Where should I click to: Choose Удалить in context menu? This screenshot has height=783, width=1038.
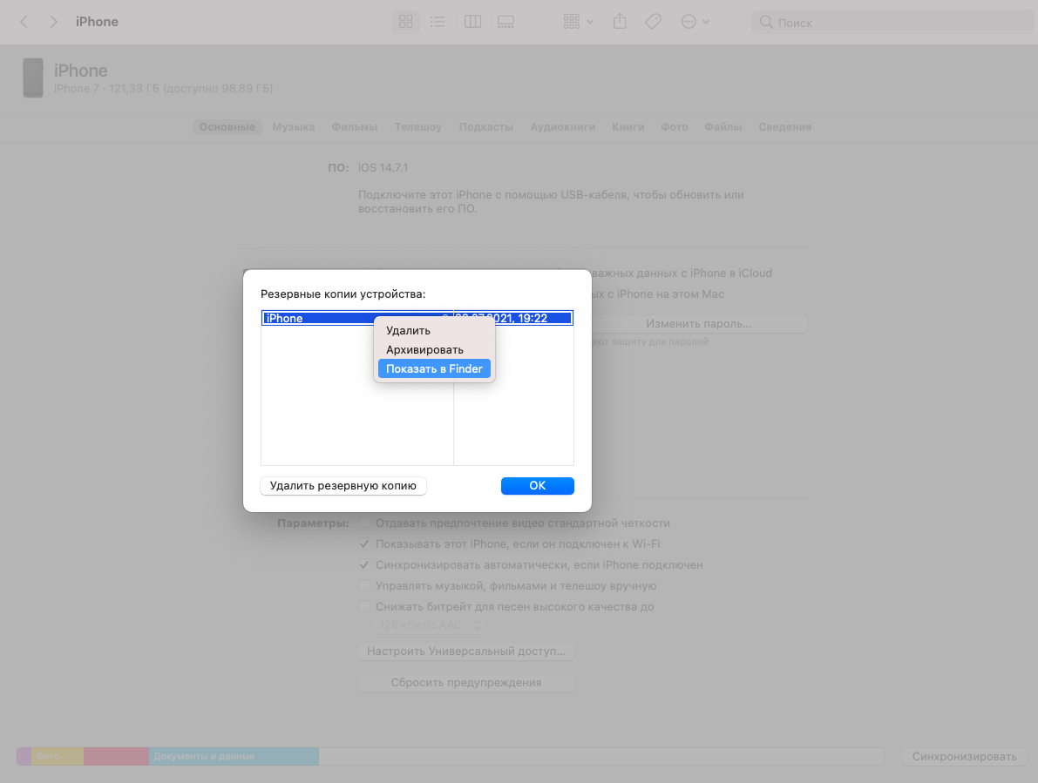[x=434, y=331]
